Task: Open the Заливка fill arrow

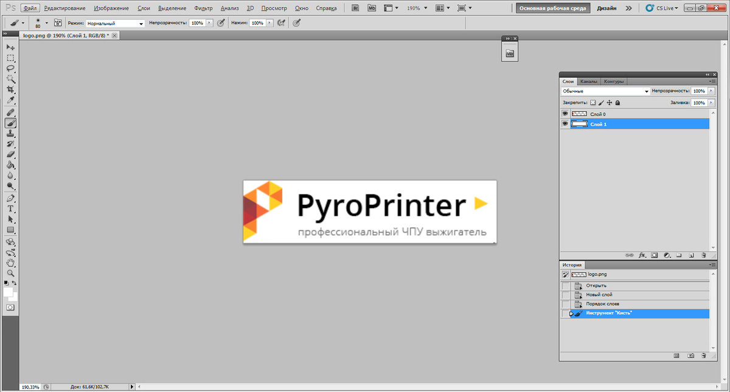Action: (711, 103)
